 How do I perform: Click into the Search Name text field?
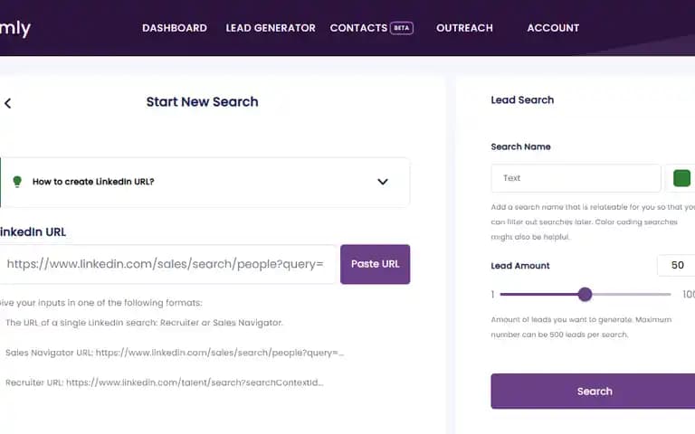click(576, 178)
